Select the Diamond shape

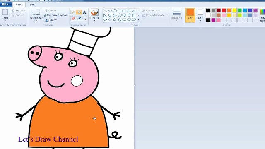[x=110, y=15]
